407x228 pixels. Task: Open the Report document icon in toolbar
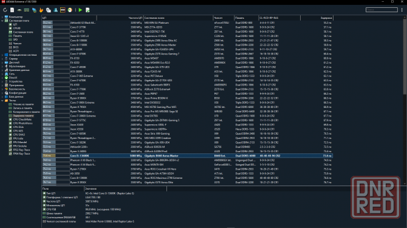pyautogui.click(x=12, y=10)
